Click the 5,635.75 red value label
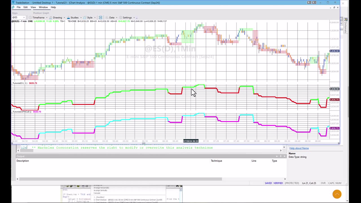The height and width of the screenshot is (203, 361). click(x=334, y=100)
